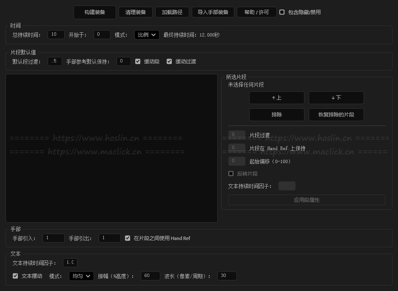Screen dimensions: 398x291
Task: Click the Hand Ref 上保持 value field
Action: [236, 148]
